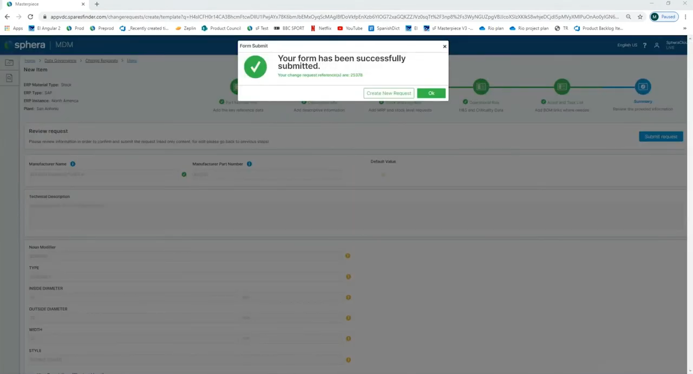Open the user profile icon in header
The width and height of the screenshot is (693, 374).
pyautogui.click(x=657, y=46)
